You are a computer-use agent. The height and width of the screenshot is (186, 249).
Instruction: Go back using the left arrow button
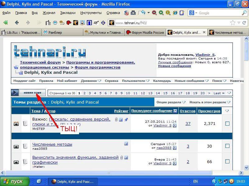tap(17, 23)
